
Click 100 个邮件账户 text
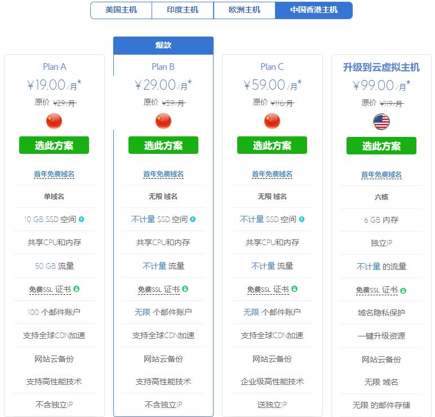pyautogui.click(x=54, y=312)
